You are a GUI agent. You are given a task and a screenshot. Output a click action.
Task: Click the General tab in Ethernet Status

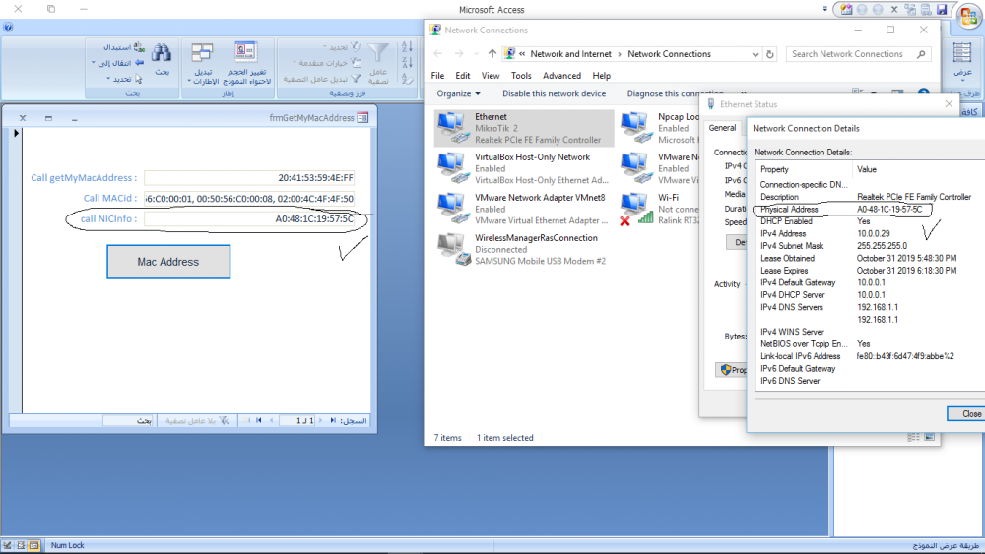click(x=722, y=127)
